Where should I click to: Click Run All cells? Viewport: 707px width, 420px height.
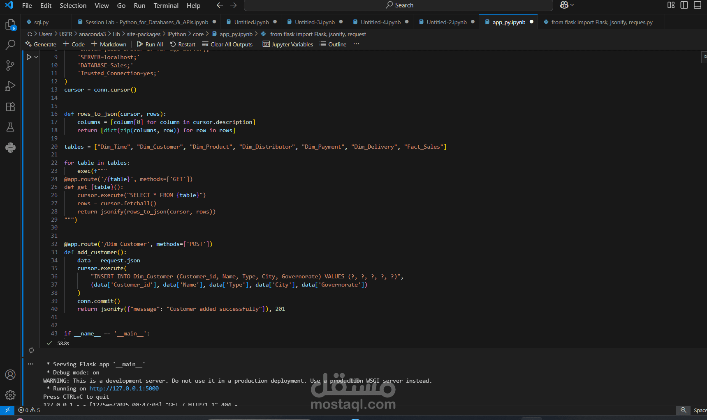[x=150, y=44]
